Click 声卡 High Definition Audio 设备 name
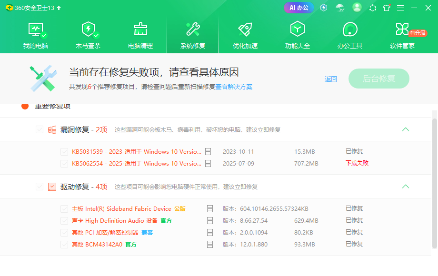The width and height of the screenshot is (438, 276). click(115, 221)
